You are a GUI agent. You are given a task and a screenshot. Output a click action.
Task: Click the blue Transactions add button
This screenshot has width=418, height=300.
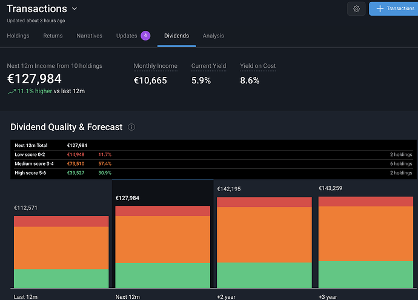click(393, 8)
